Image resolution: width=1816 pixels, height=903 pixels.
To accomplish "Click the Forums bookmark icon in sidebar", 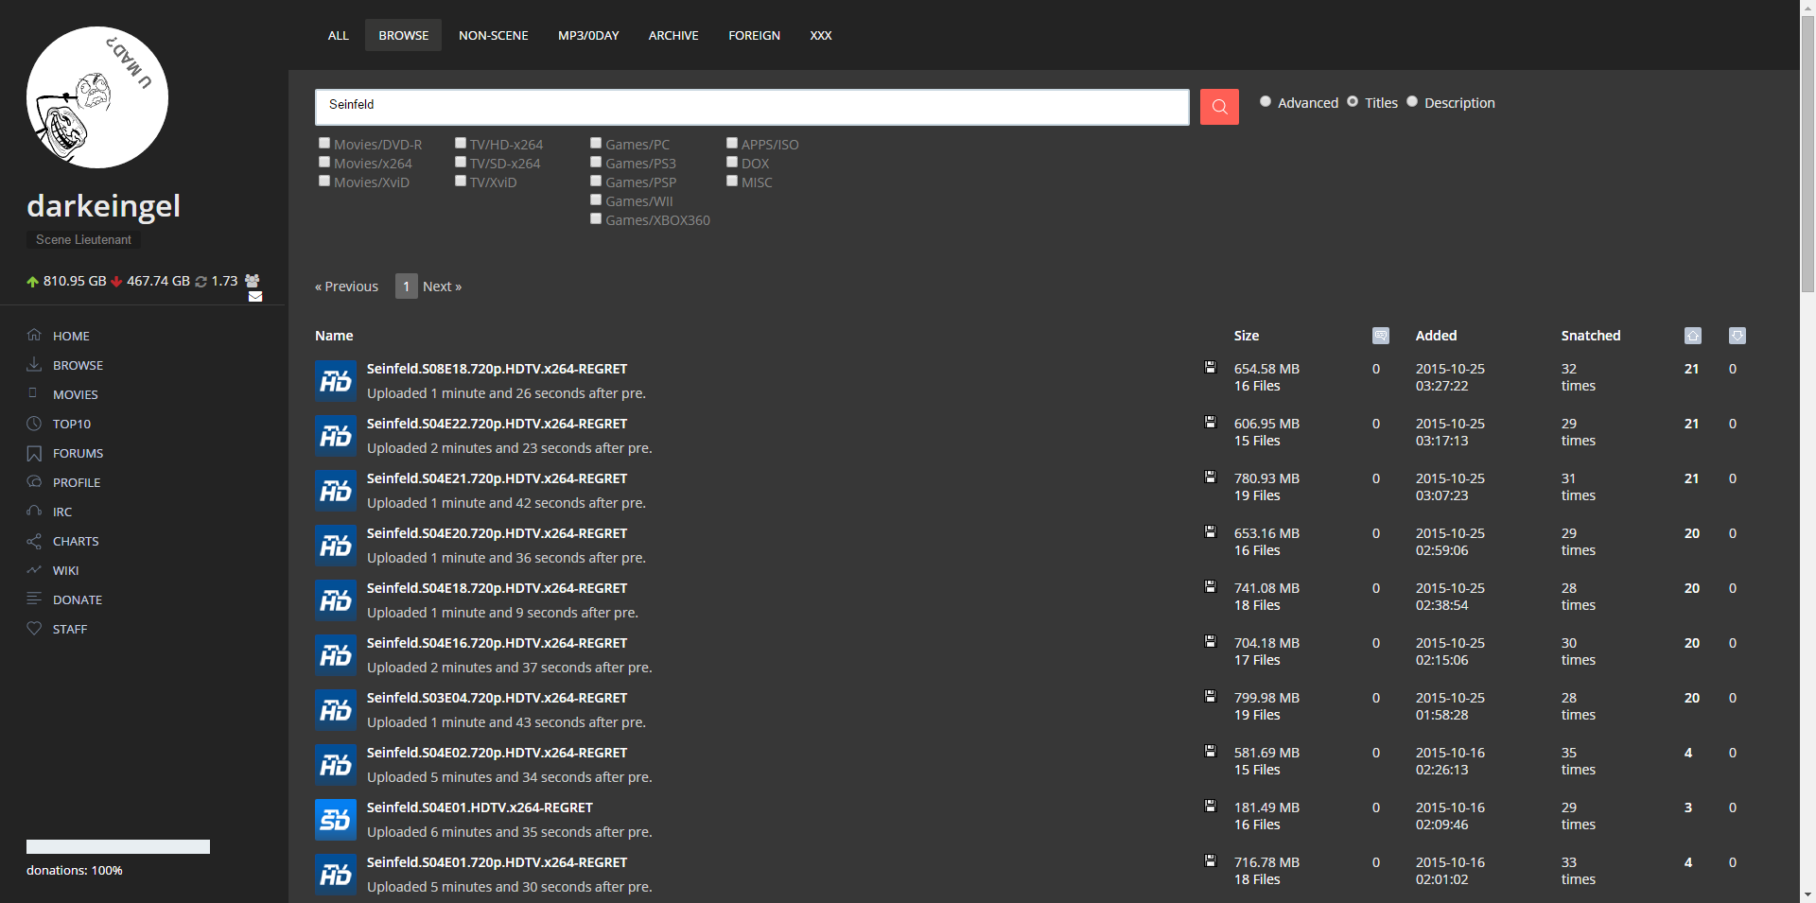I will [x=34, y=453].
